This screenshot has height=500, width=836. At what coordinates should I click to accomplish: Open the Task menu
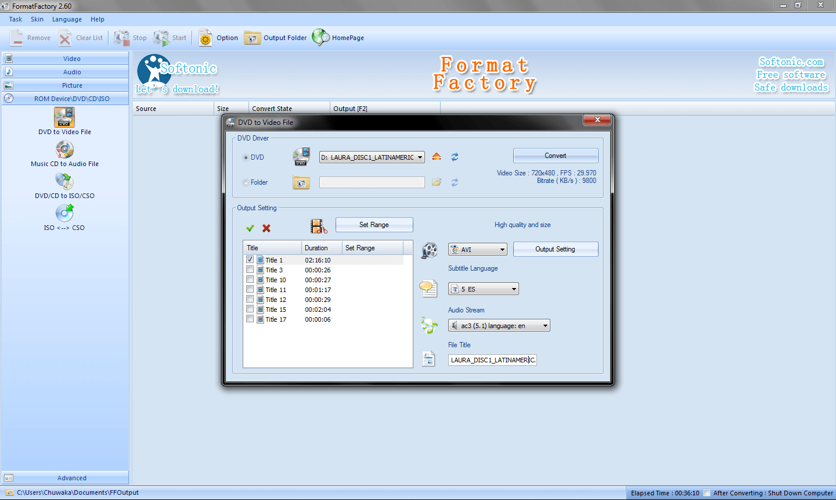(16, 19)
